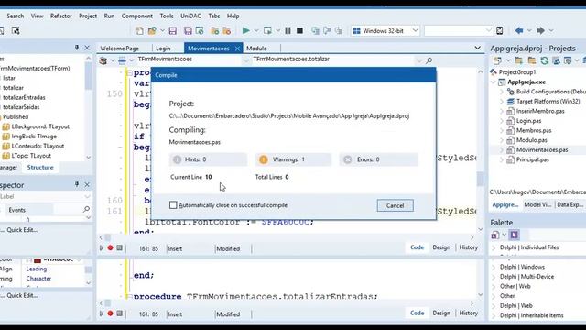The image size is (586, 330).
Task: Click the New Items toolbar icon
Action: click(x=139, y=30)
